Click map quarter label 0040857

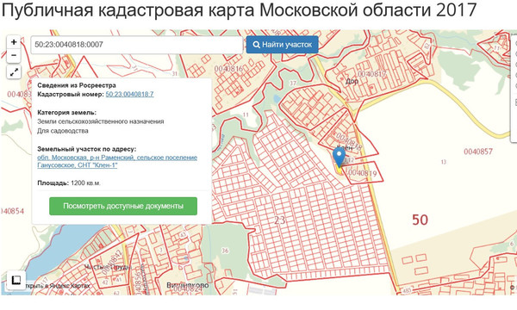click(x=478, y=152)
